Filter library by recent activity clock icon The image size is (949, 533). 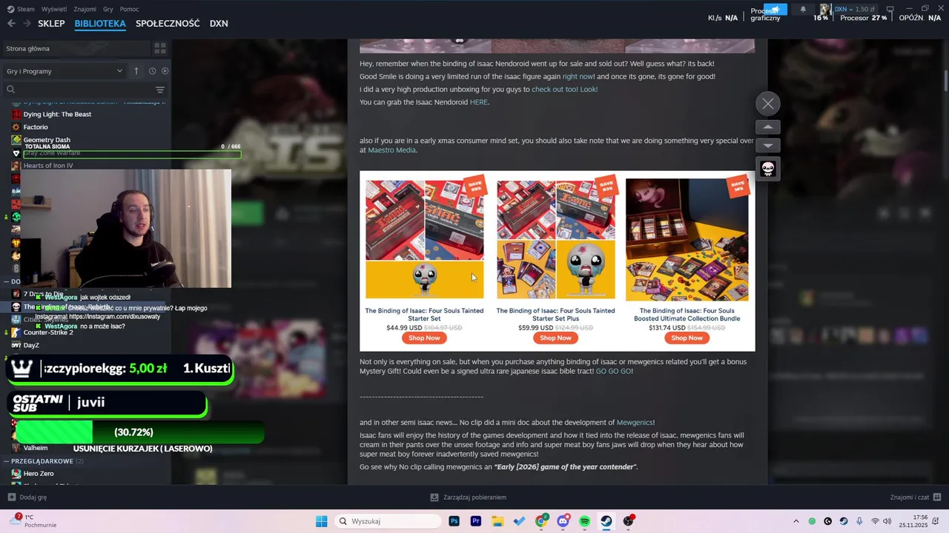pos(152,71)
